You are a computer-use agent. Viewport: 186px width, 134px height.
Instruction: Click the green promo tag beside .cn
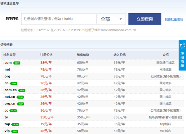[x=14, y=83]
